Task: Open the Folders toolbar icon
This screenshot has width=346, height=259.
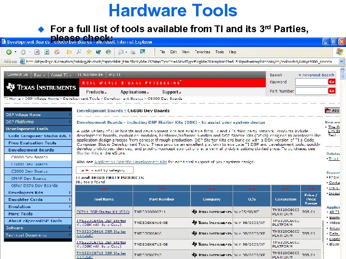Action: coord(69,52)
